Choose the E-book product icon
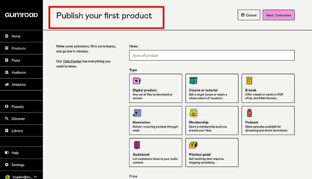This screenshot has width=312, height=179. coord(249,81)
